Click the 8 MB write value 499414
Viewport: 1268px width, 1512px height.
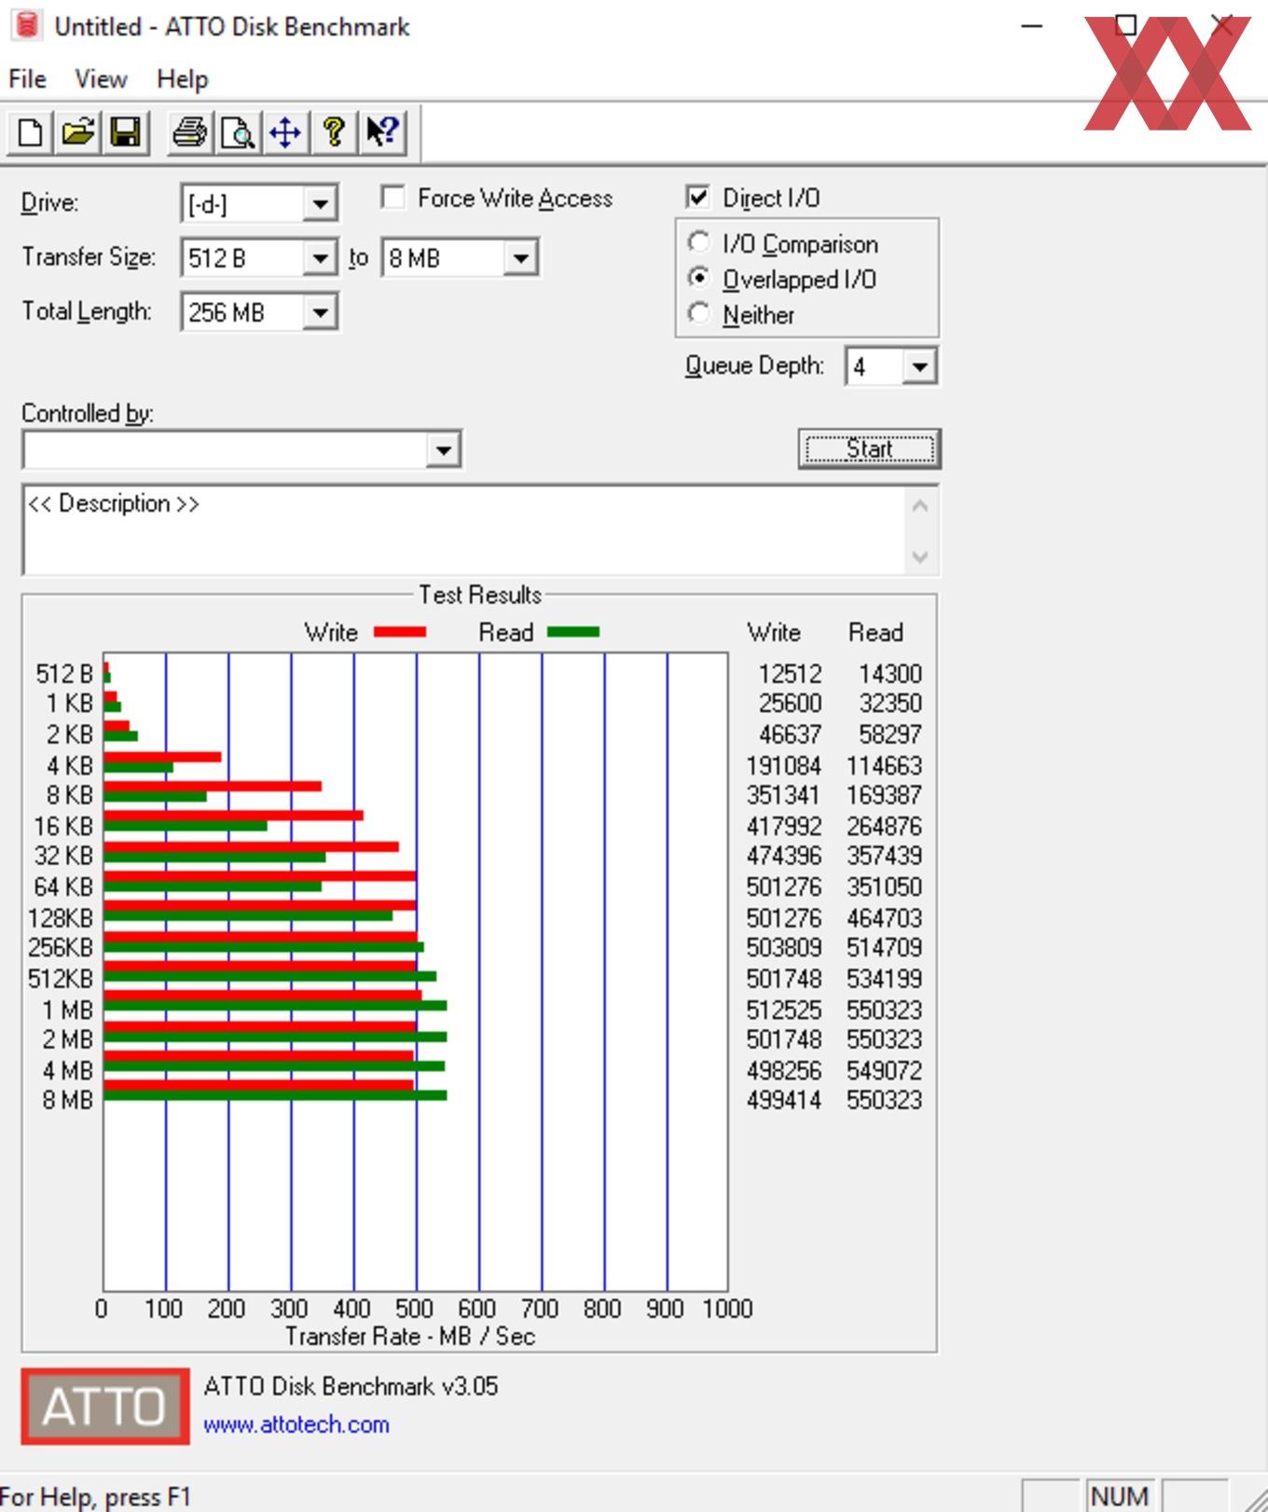click(783, 1100)
